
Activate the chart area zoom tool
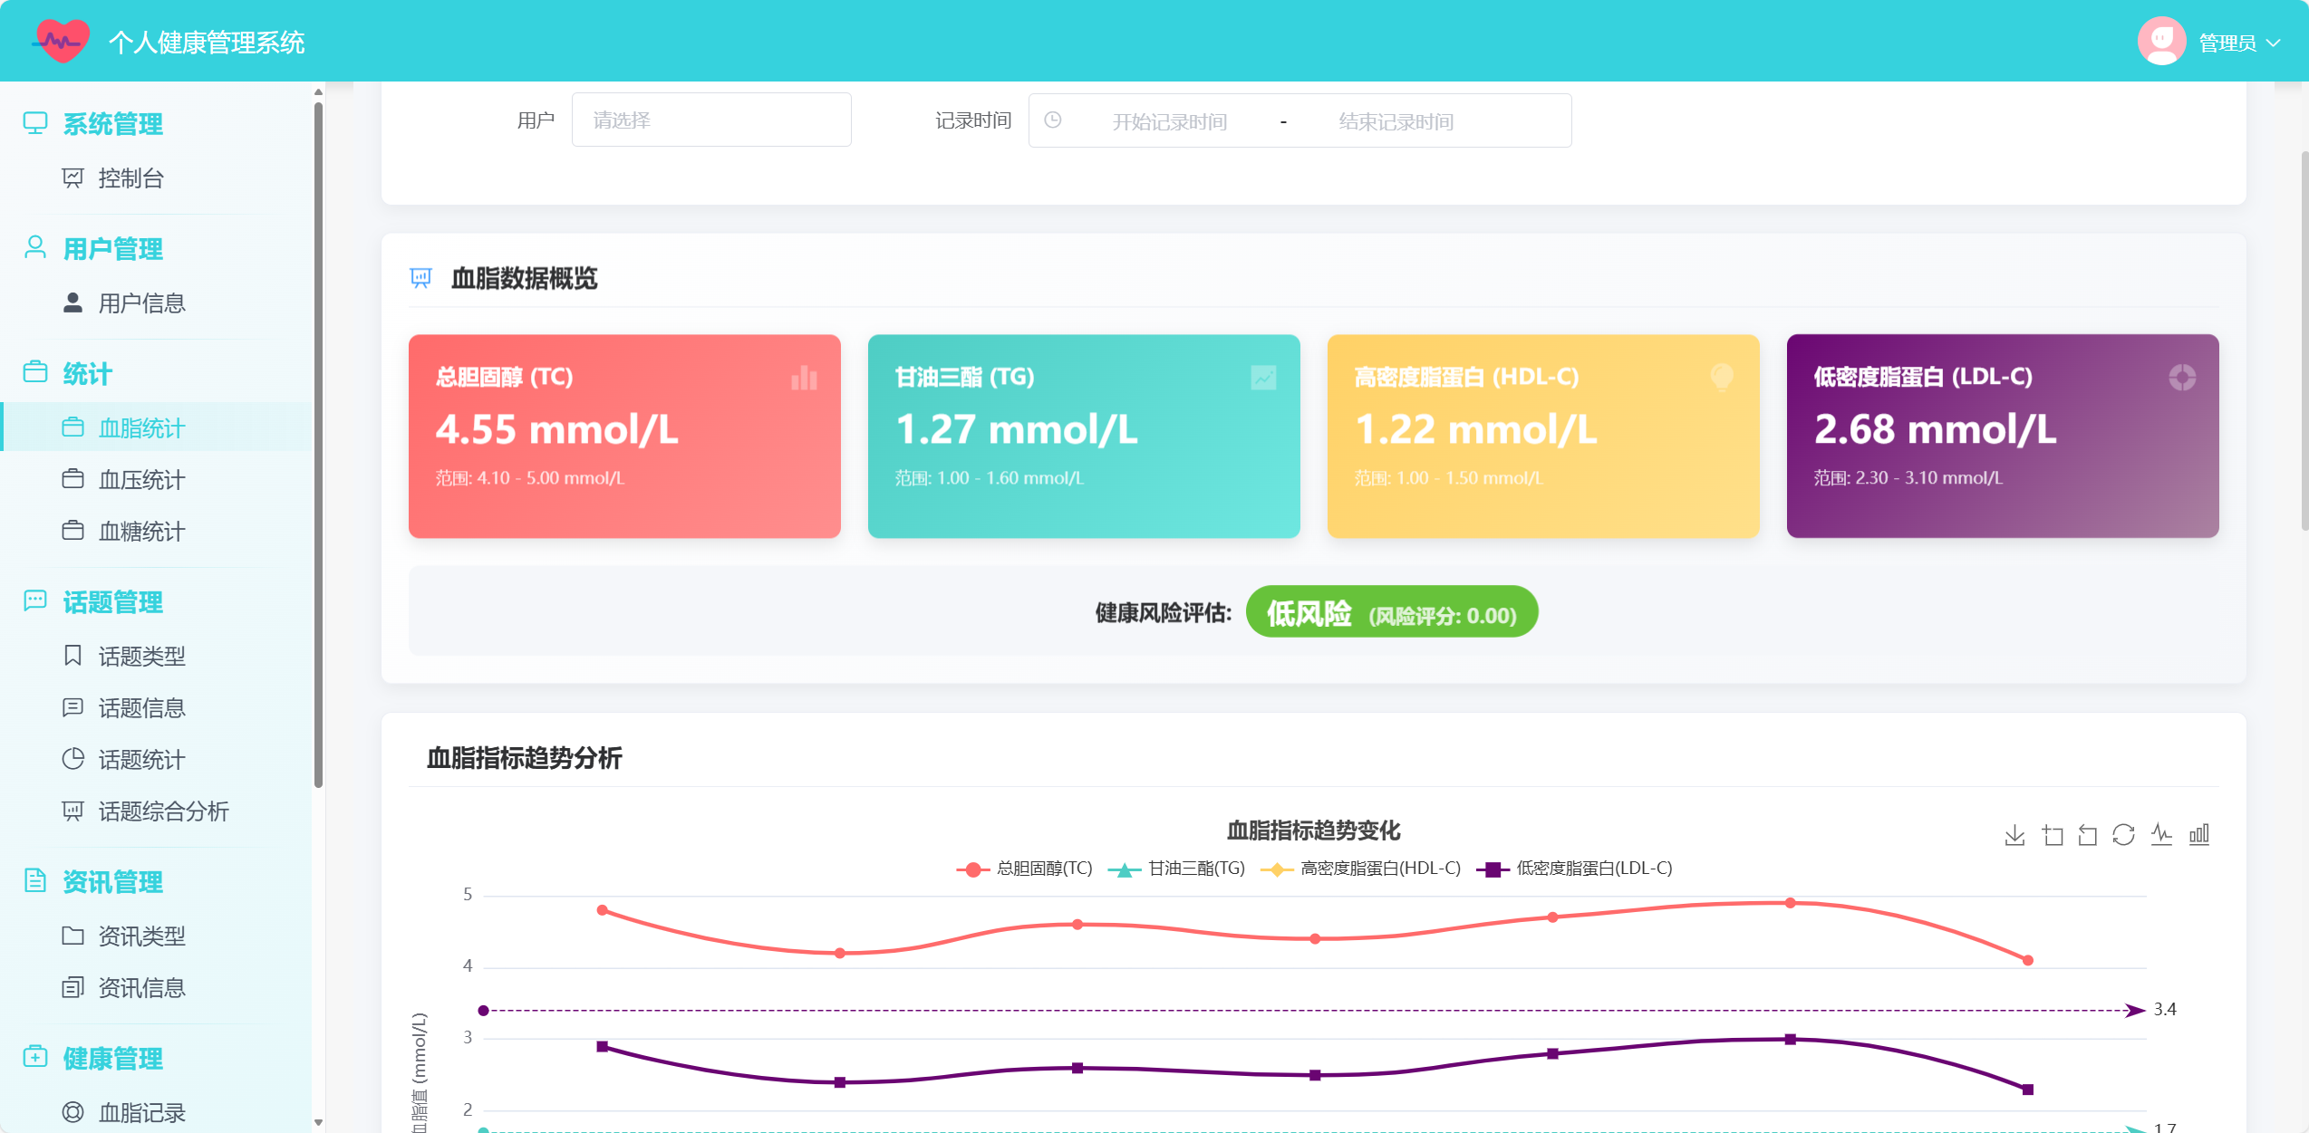tap(2052, 835)
